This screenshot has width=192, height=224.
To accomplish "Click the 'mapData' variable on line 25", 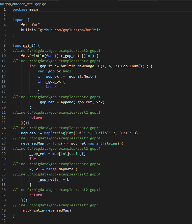I will 28,133.
